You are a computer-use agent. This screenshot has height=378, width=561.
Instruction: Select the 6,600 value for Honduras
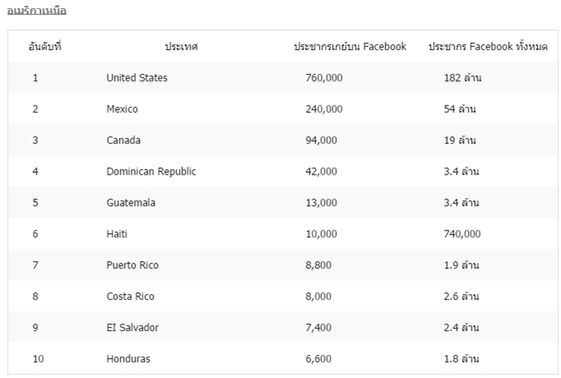[318, 359]
